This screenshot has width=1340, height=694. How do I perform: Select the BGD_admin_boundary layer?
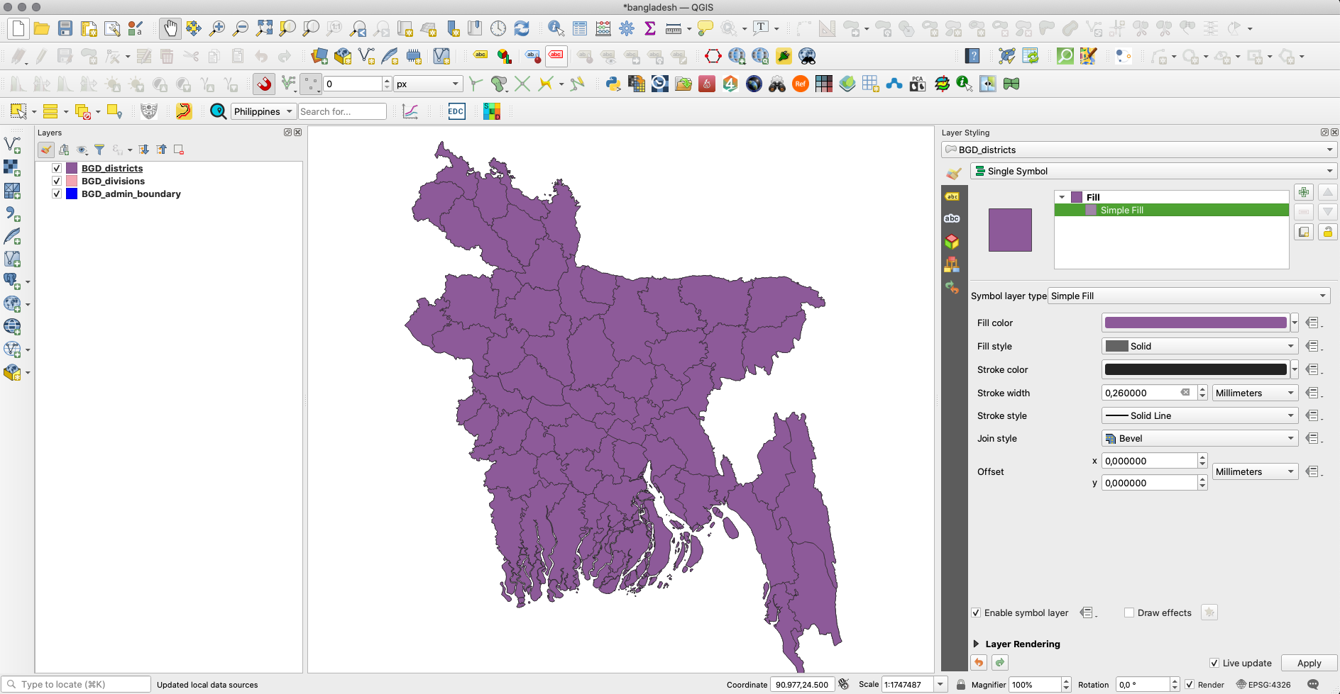[x=131, y=194]
